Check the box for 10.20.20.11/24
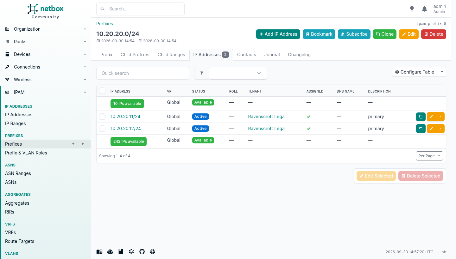 [x=102, y=117]
